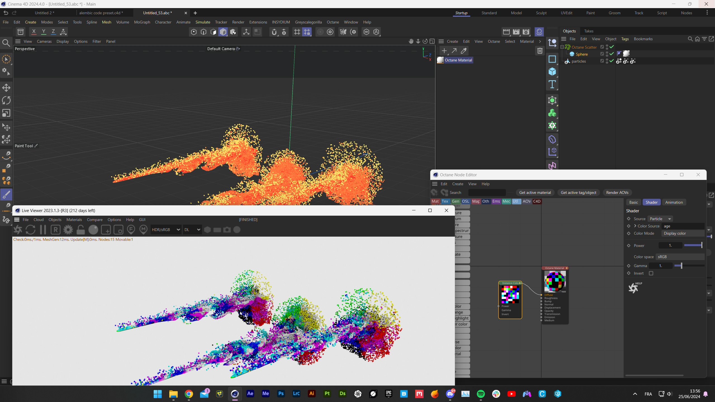Open the MoGraph menu
Viewport: 715px width, 402px height.
click(x=142, y=22)
